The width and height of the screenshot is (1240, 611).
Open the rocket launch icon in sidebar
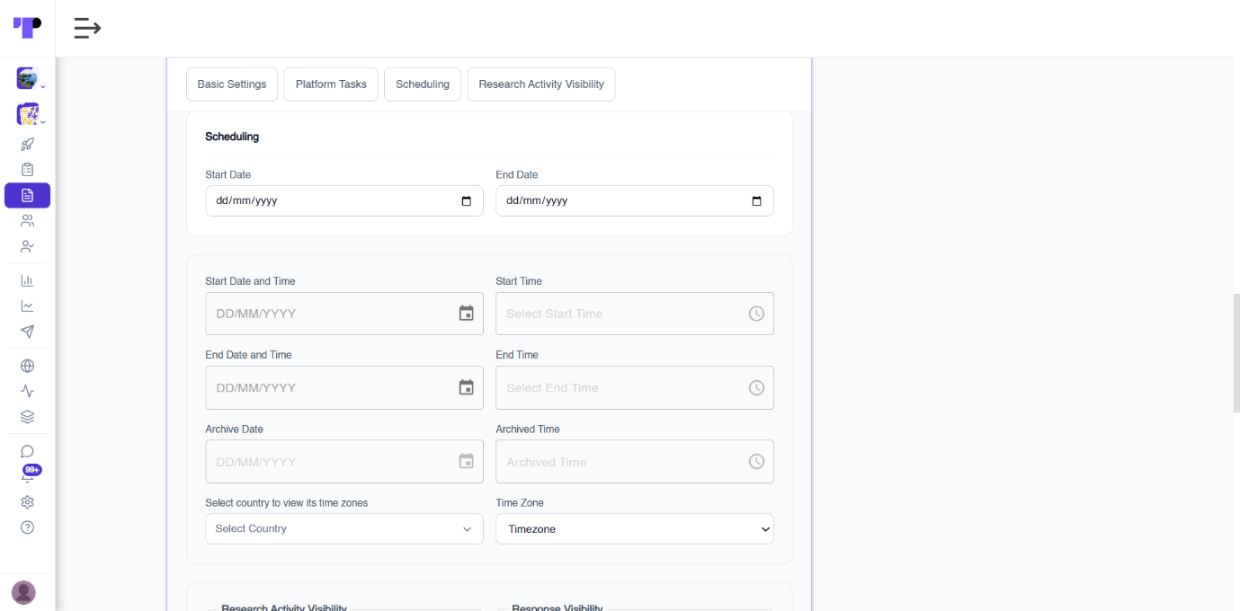point(27,144)
